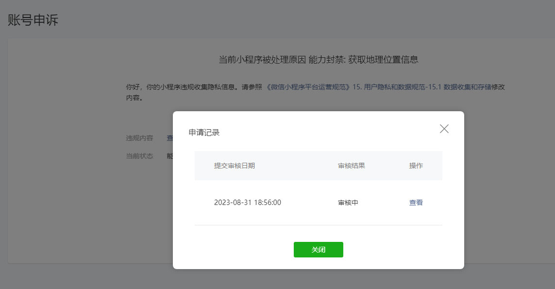Click the 当前状态 label
Viewport: 555px width, 289px height.
coord(139,156)
